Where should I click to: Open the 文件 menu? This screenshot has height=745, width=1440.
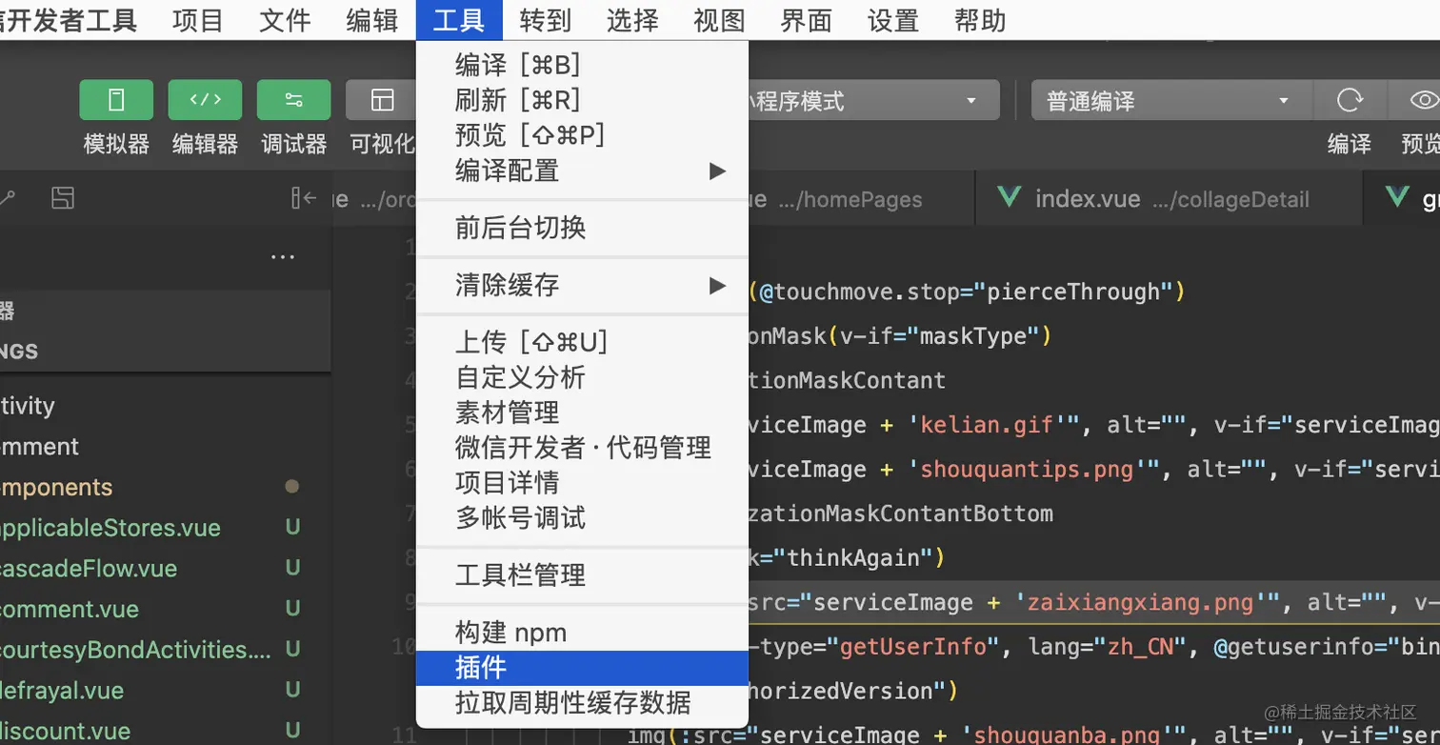coord(285,20)
